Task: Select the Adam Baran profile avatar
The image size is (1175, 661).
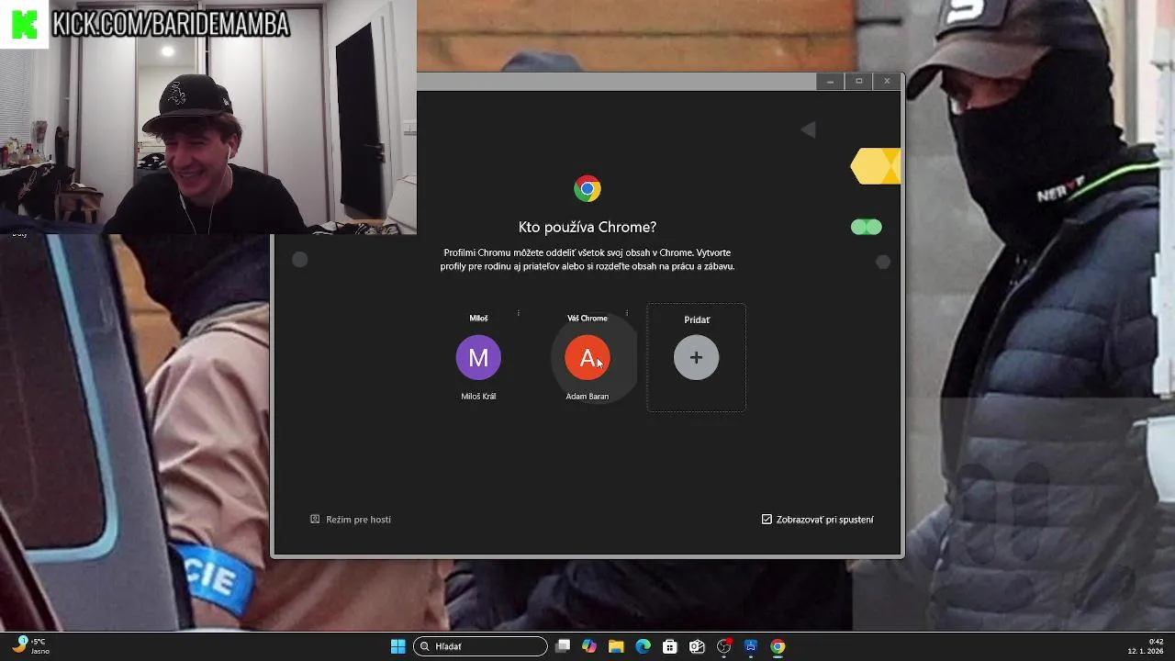Action: tap(587, 357)
